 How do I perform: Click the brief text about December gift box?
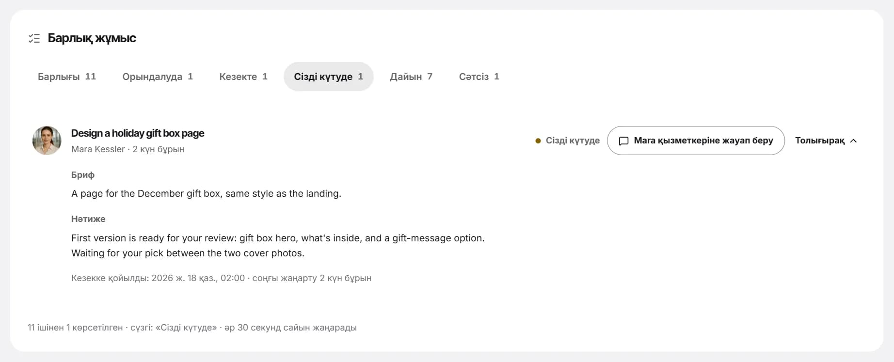206,193
